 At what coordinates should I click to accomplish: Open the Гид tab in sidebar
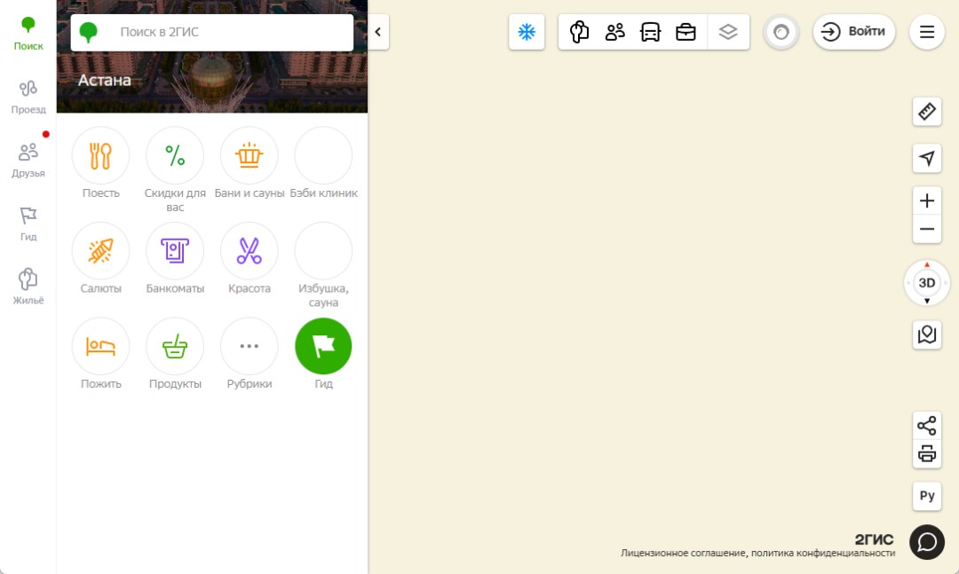(28, 224)
